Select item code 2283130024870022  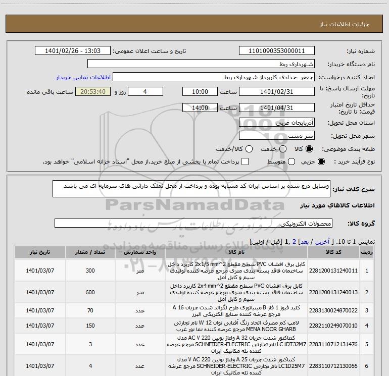pyautogui.click(x=333, y=310)
